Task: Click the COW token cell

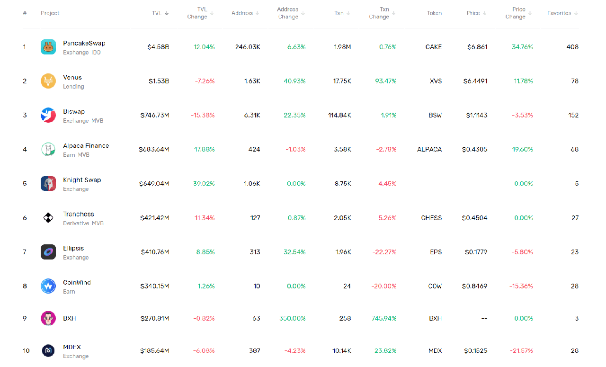Action: [x=435, y=286]
